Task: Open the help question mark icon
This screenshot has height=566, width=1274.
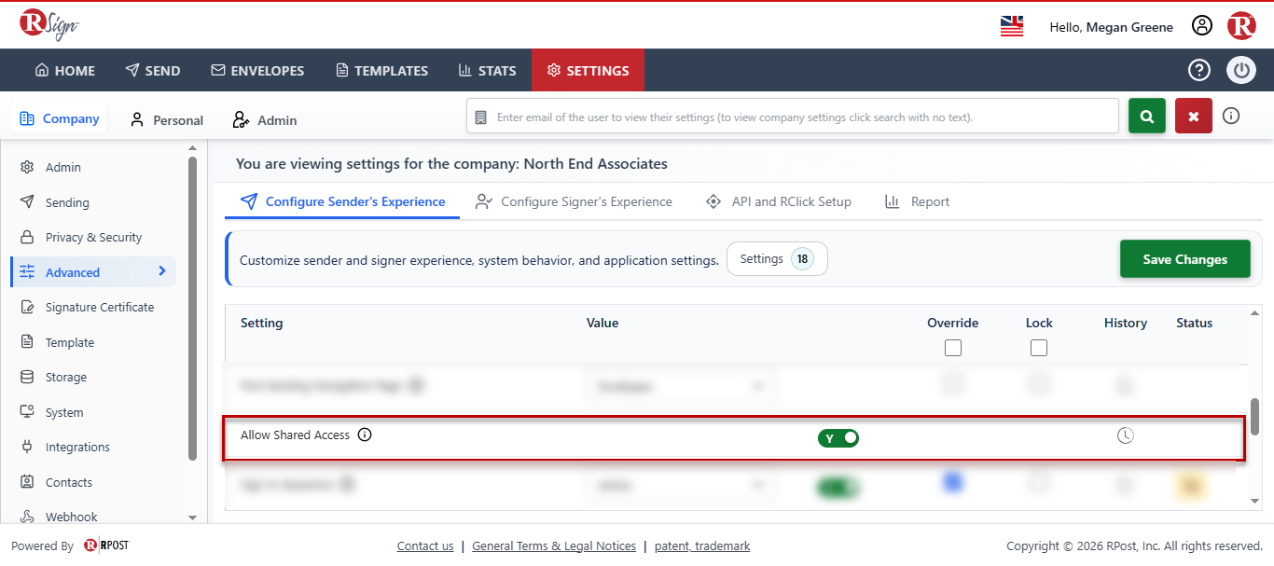Action: 1199,70
